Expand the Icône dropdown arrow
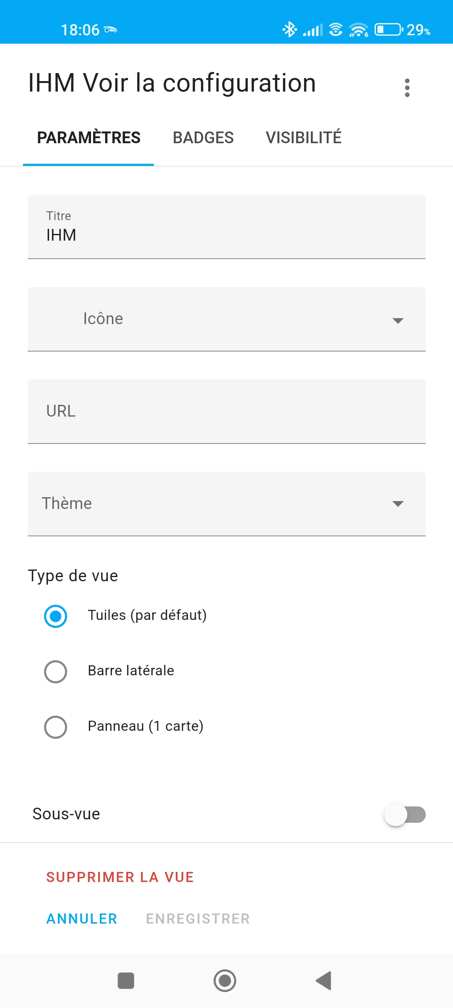This screenshot has width=453, height=1008. [398, 320]
